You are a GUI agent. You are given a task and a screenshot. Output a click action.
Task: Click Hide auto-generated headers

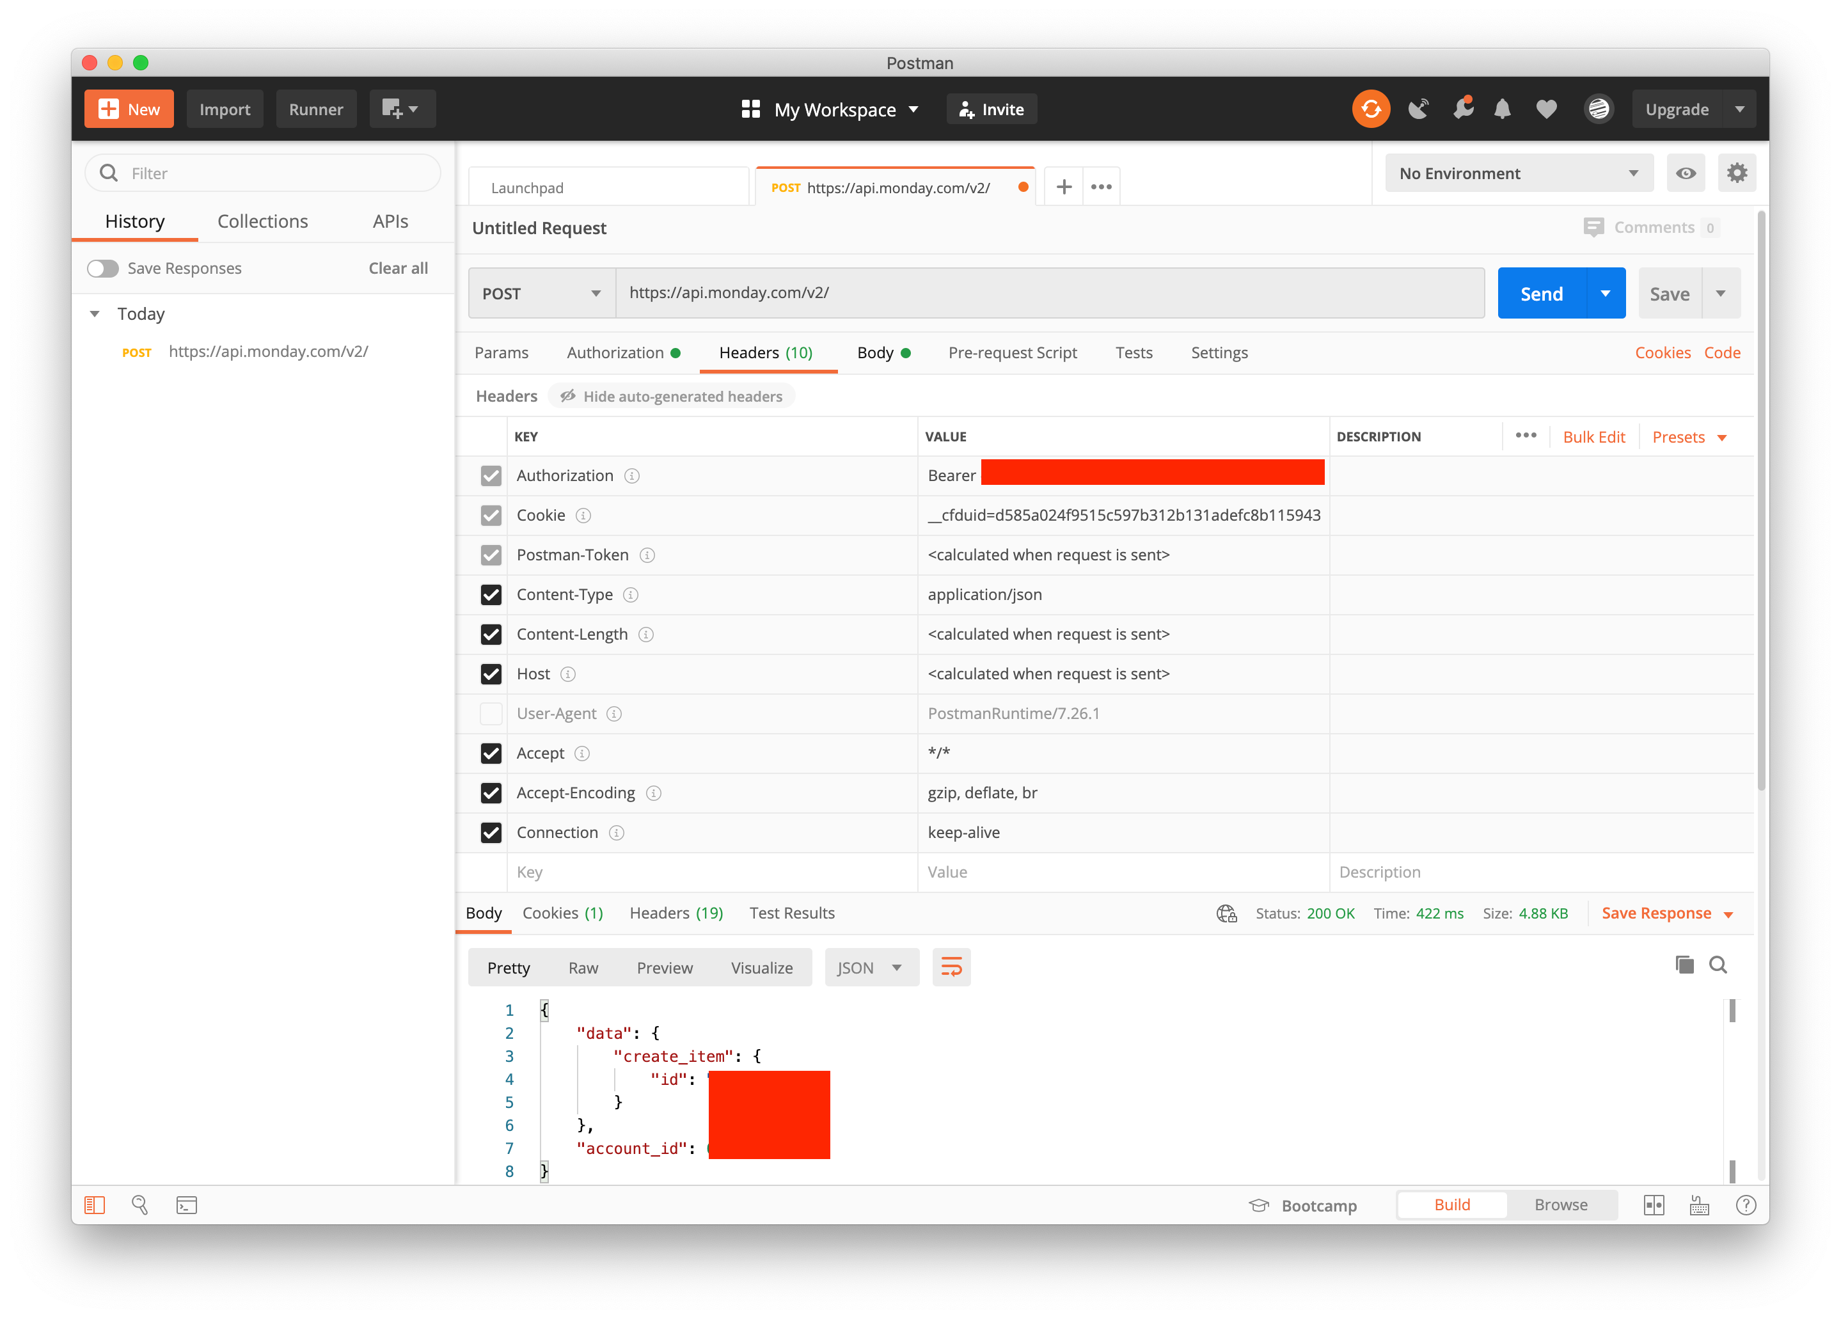click(x=671, y=397)
